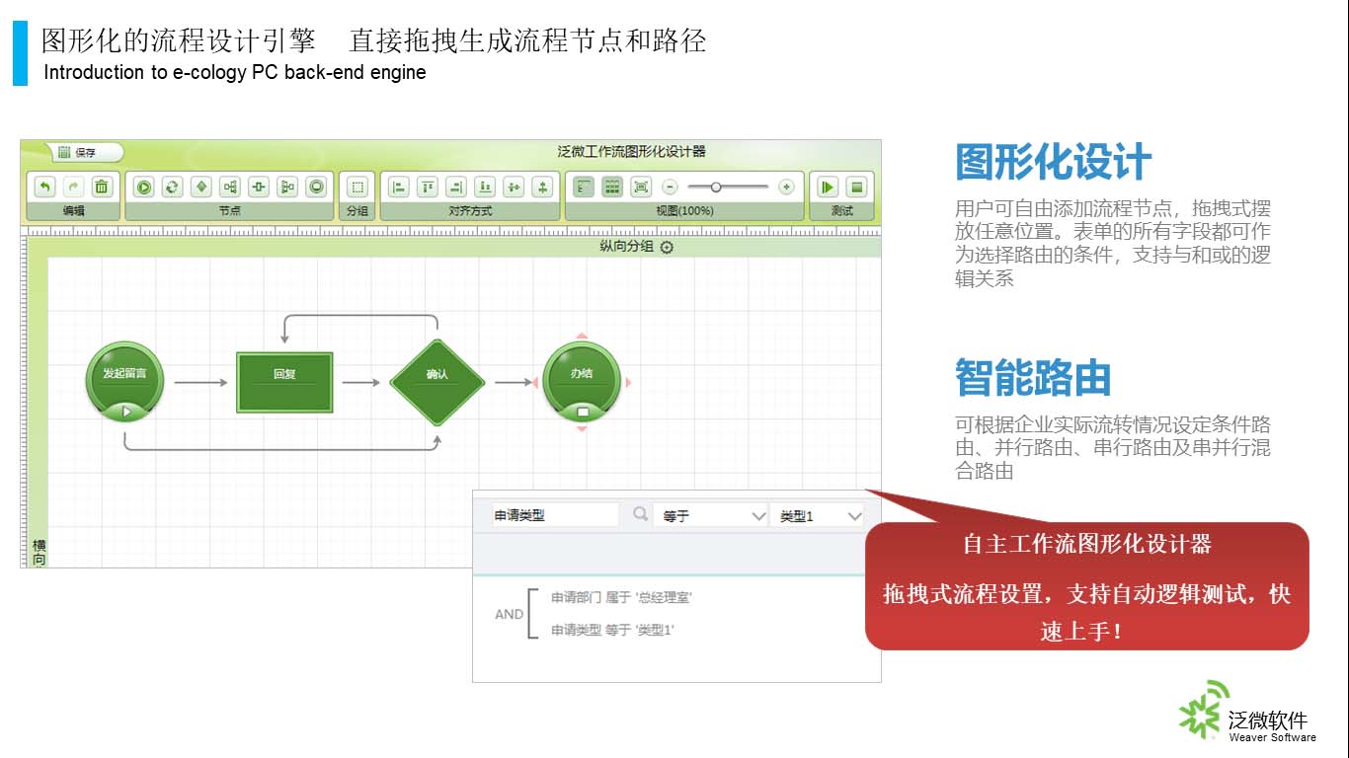
Task: Select the 确认 diamond node
Action: tap(436, 382)
